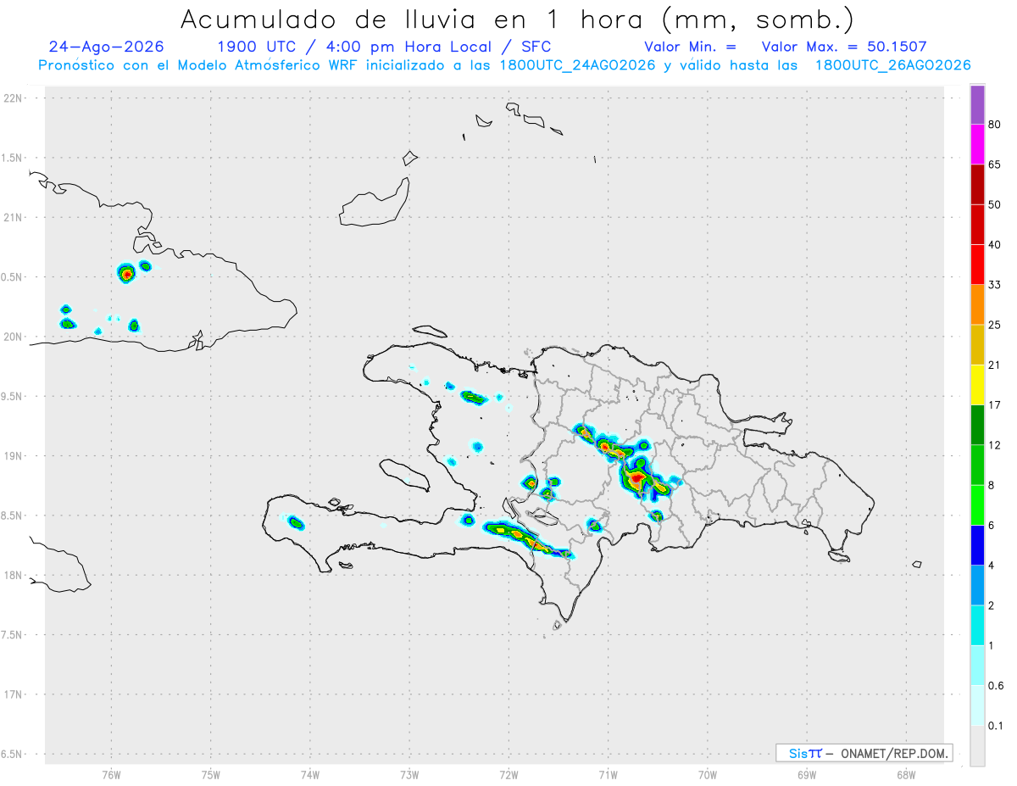Viewport: 1017px width, 786px height.
Task: Click the legend value '33'
Action: click(995, 285)
